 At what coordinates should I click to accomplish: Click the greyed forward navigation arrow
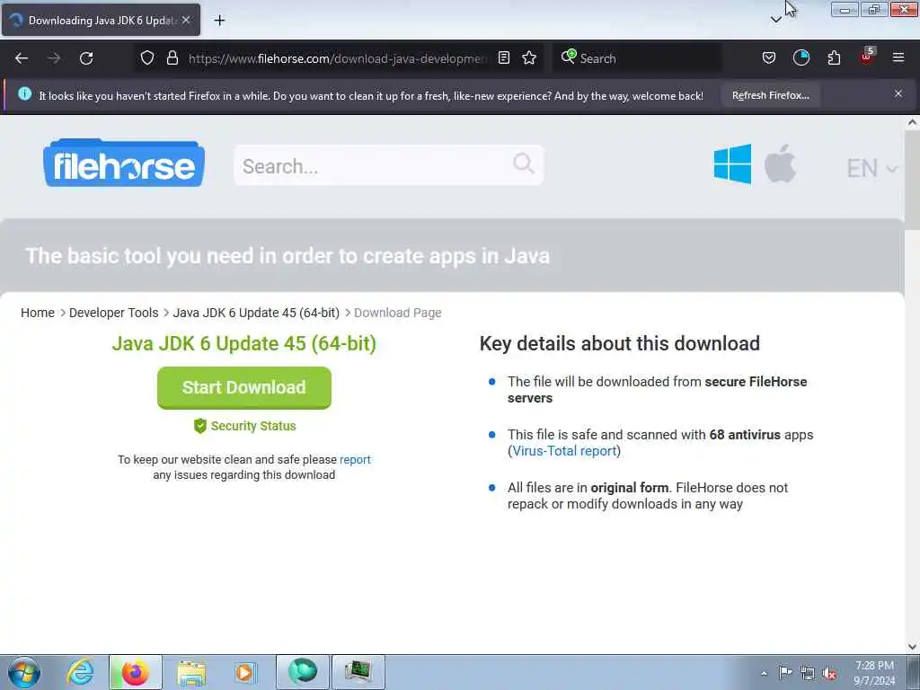point(54,58)
